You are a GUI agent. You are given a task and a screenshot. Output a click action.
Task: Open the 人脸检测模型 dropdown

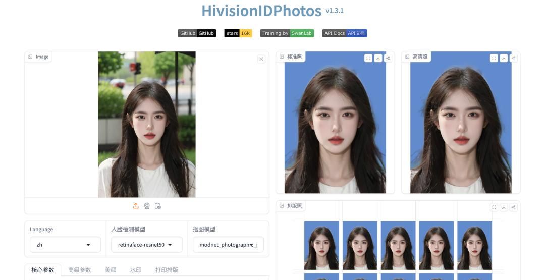[147, 245]
